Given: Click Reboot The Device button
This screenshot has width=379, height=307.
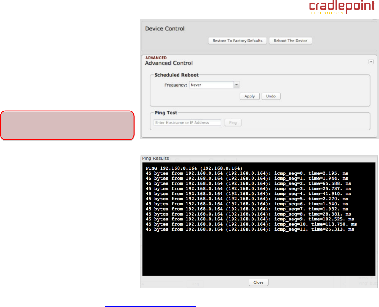Looking at the screenshot, I should coord(290,41).
